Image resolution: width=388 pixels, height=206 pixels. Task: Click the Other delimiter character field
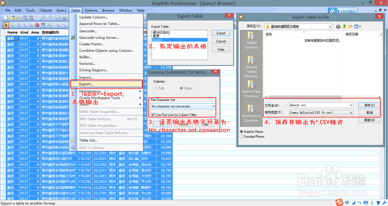tap(197, 88)
